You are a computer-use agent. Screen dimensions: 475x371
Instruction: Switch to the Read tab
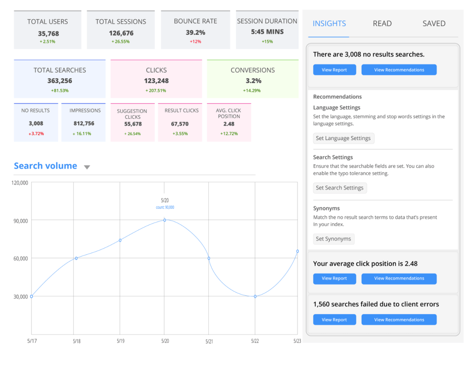[x=382, y=23]
